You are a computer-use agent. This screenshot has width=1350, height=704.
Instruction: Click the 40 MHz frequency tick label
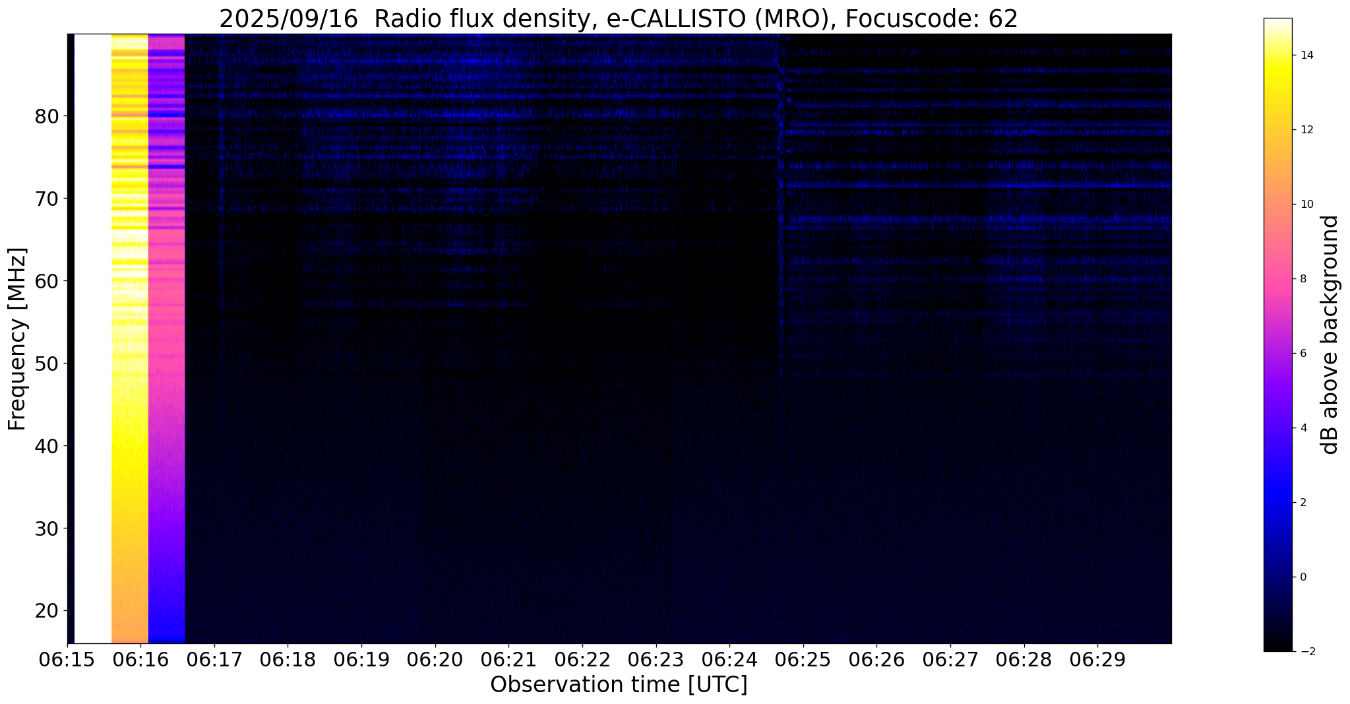pyautogui.click(x=46, y=446)
